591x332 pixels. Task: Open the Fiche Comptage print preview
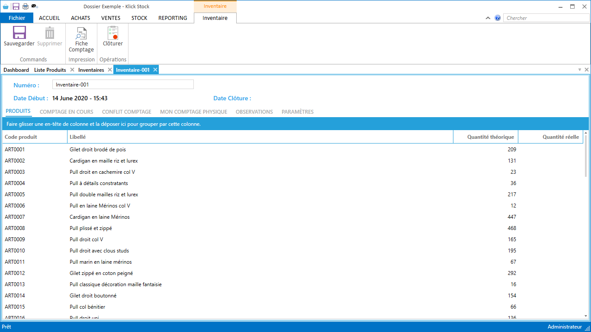tap(81, 33)
